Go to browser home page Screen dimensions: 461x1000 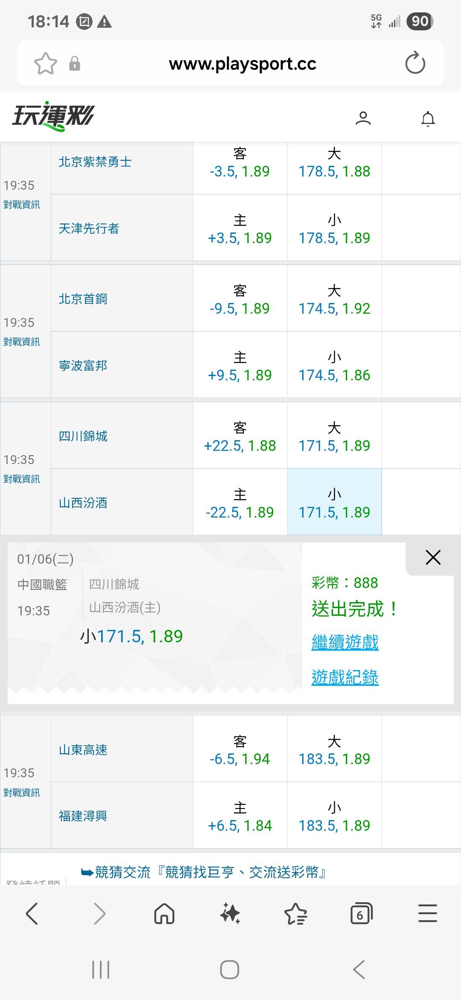pyautogui.click(x=164, y=914)
